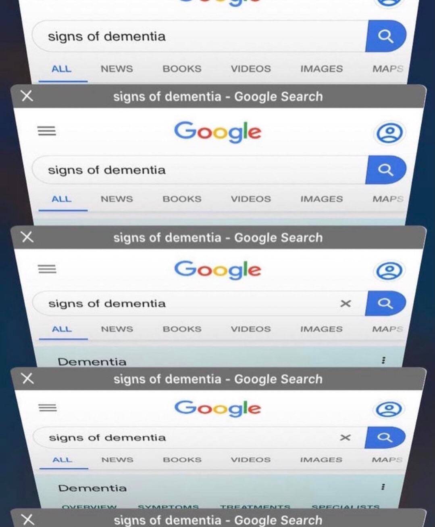435x527 pixels.
Task: Open hamburger menu in second titled tab
Action: click(47, 269)
